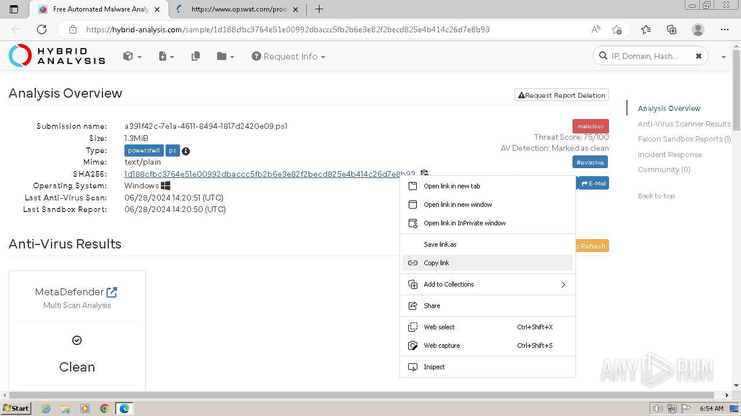The height and width of the screenshot is (416, 741).
Task: Click the Edge icon in the taskbar
Action: (x=124, y=408)
